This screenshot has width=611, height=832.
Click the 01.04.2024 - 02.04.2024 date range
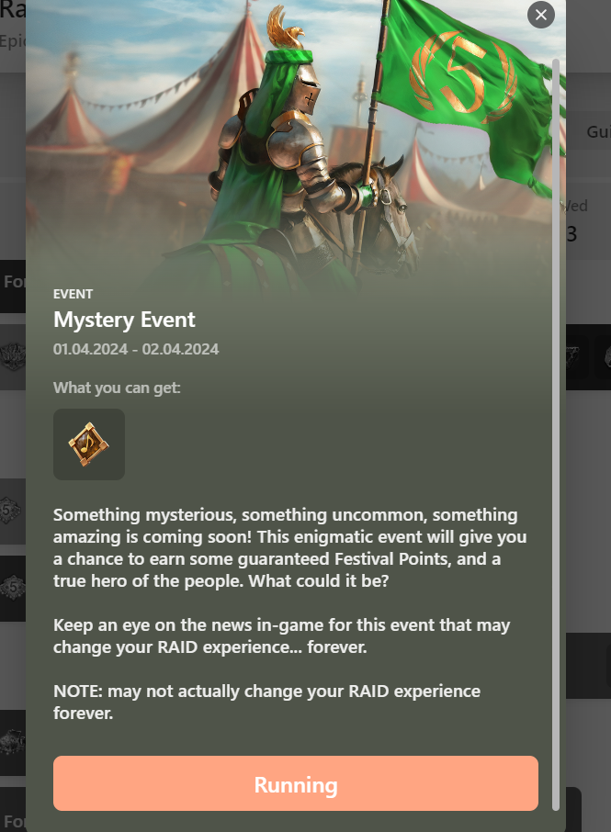point(136,349)
